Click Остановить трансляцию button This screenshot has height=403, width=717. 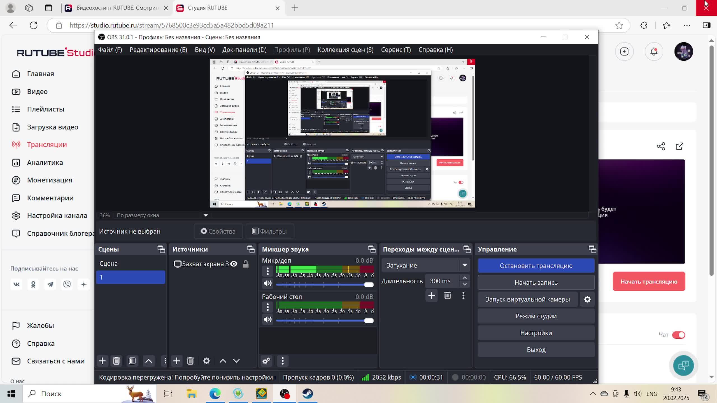point(536,266)
